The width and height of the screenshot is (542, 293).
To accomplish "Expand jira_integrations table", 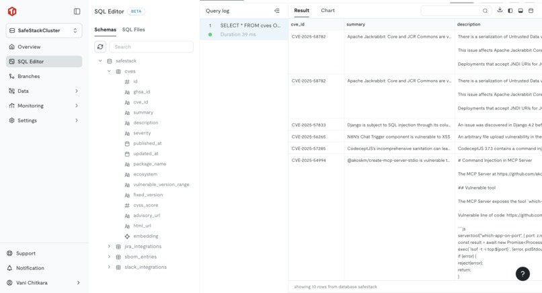I will point(109,247).
